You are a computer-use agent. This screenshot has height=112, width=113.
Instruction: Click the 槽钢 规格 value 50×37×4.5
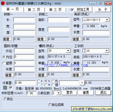pos(59,57)
